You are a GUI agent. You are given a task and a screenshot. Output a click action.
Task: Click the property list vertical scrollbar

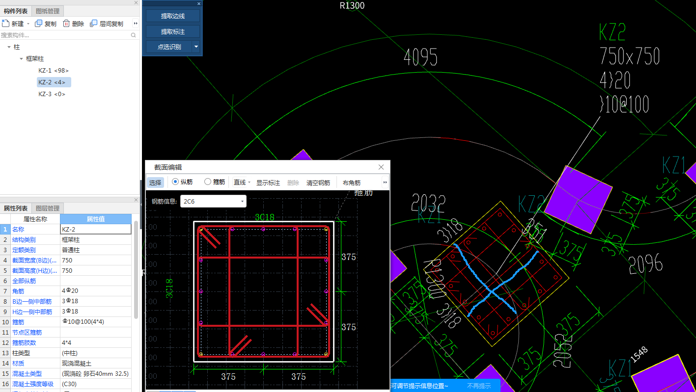pos(136,270)
